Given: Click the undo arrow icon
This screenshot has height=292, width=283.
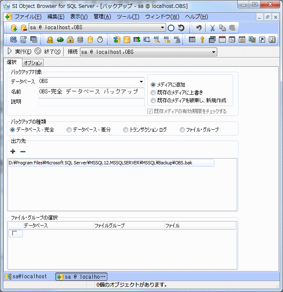Looking at the screenshot, I should tap(199, 28).
